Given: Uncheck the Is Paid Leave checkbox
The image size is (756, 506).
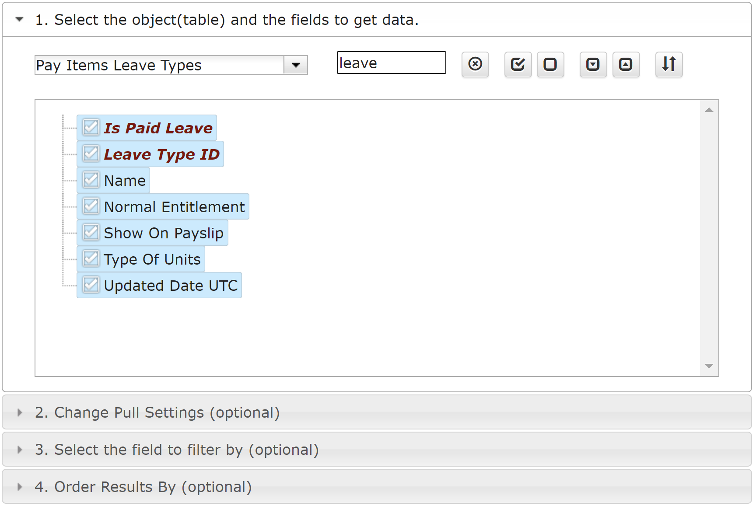Looking at the screenshot, I should (91, 128).
